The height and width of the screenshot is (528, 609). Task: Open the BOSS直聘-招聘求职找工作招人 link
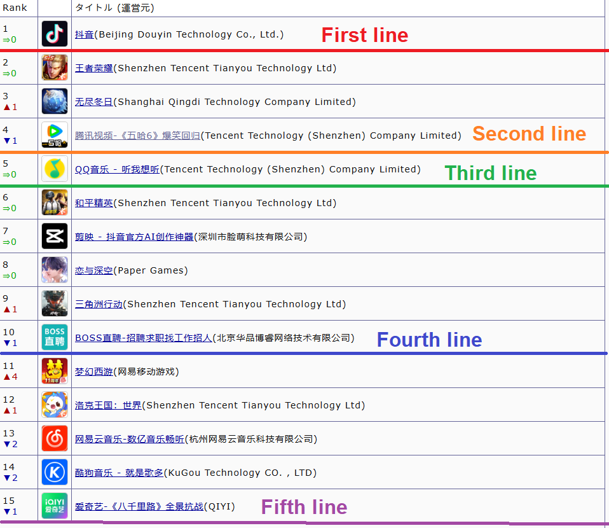point(143,338)
